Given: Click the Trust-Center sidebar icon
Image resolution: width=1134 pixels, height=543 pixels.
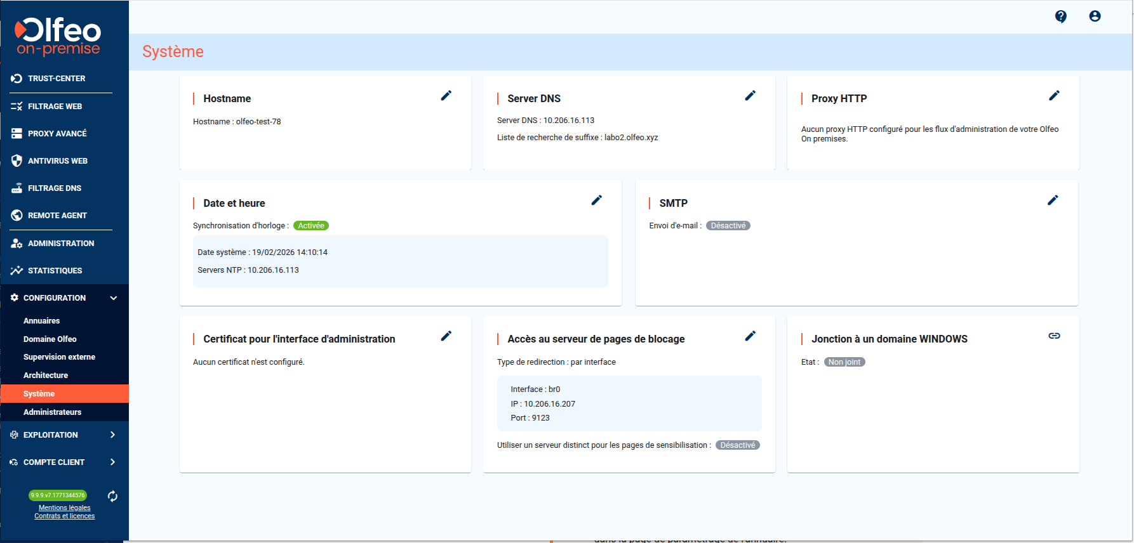Looking at the screenshot, I should [x=17, y=79].
